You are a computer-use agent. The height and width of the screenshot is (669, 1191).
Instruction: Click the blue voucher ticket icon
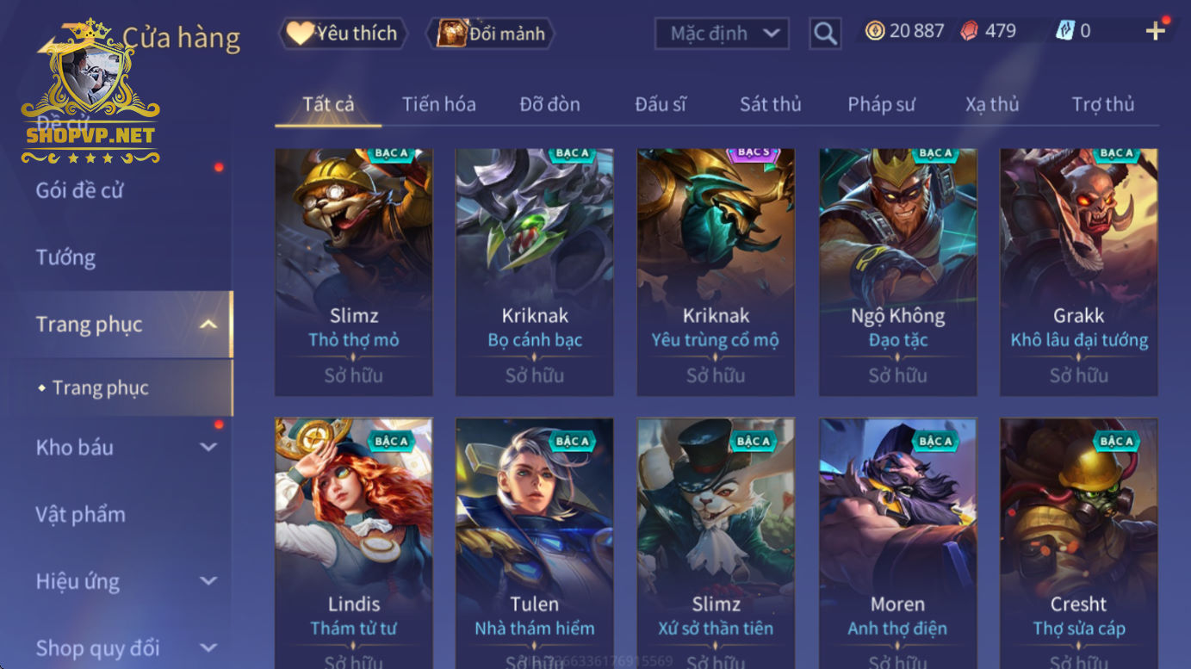1064,31
